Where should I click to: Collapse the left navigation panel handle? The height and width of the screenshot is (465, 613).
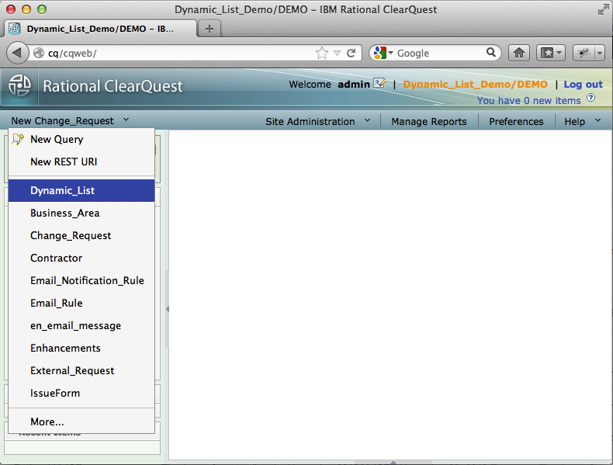(168, 309)
